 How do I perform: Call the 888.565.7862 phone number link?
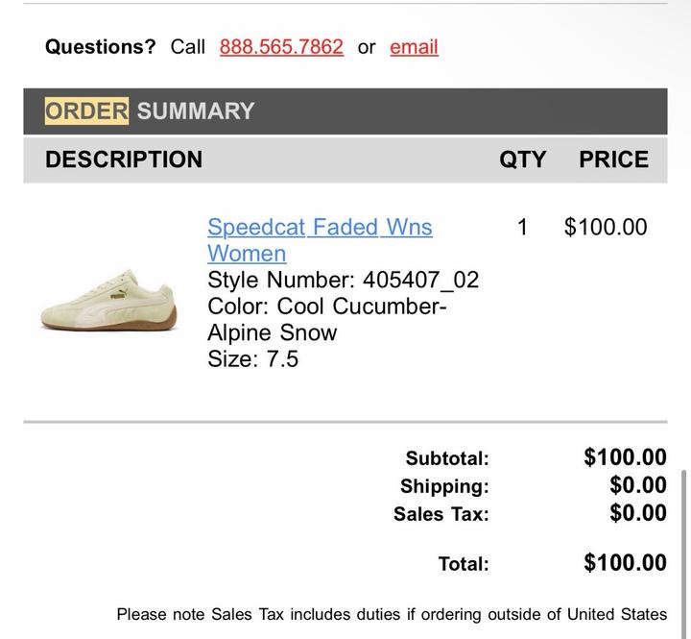[281, 47]
